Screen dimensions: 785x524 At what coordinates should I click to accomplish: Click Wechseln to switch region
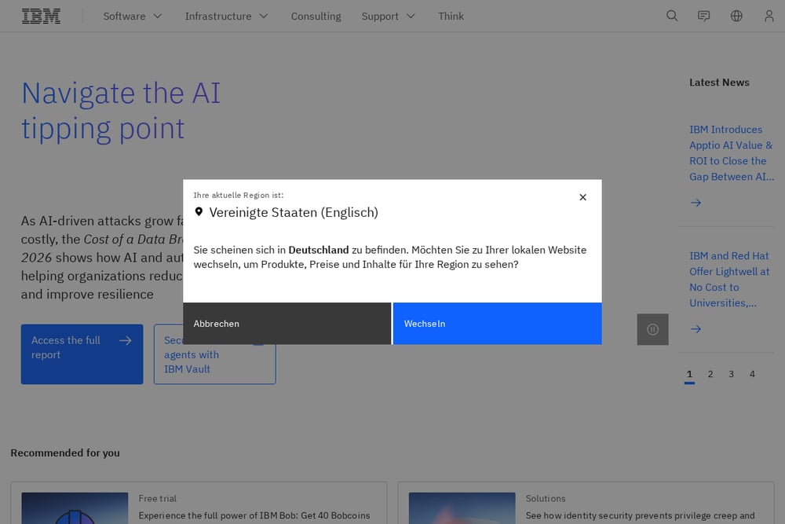pos(498,324)
